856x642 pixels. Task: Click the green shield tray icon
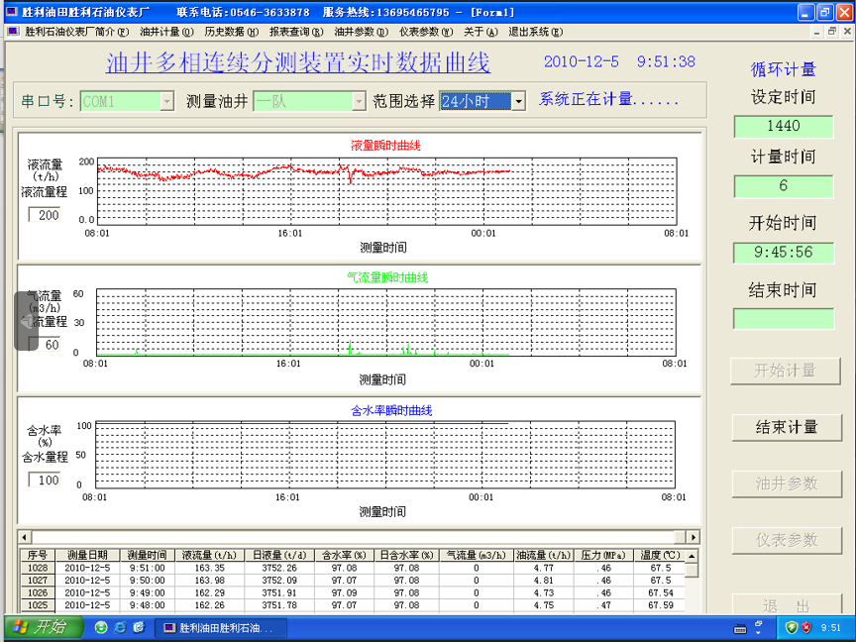point(791,627)
